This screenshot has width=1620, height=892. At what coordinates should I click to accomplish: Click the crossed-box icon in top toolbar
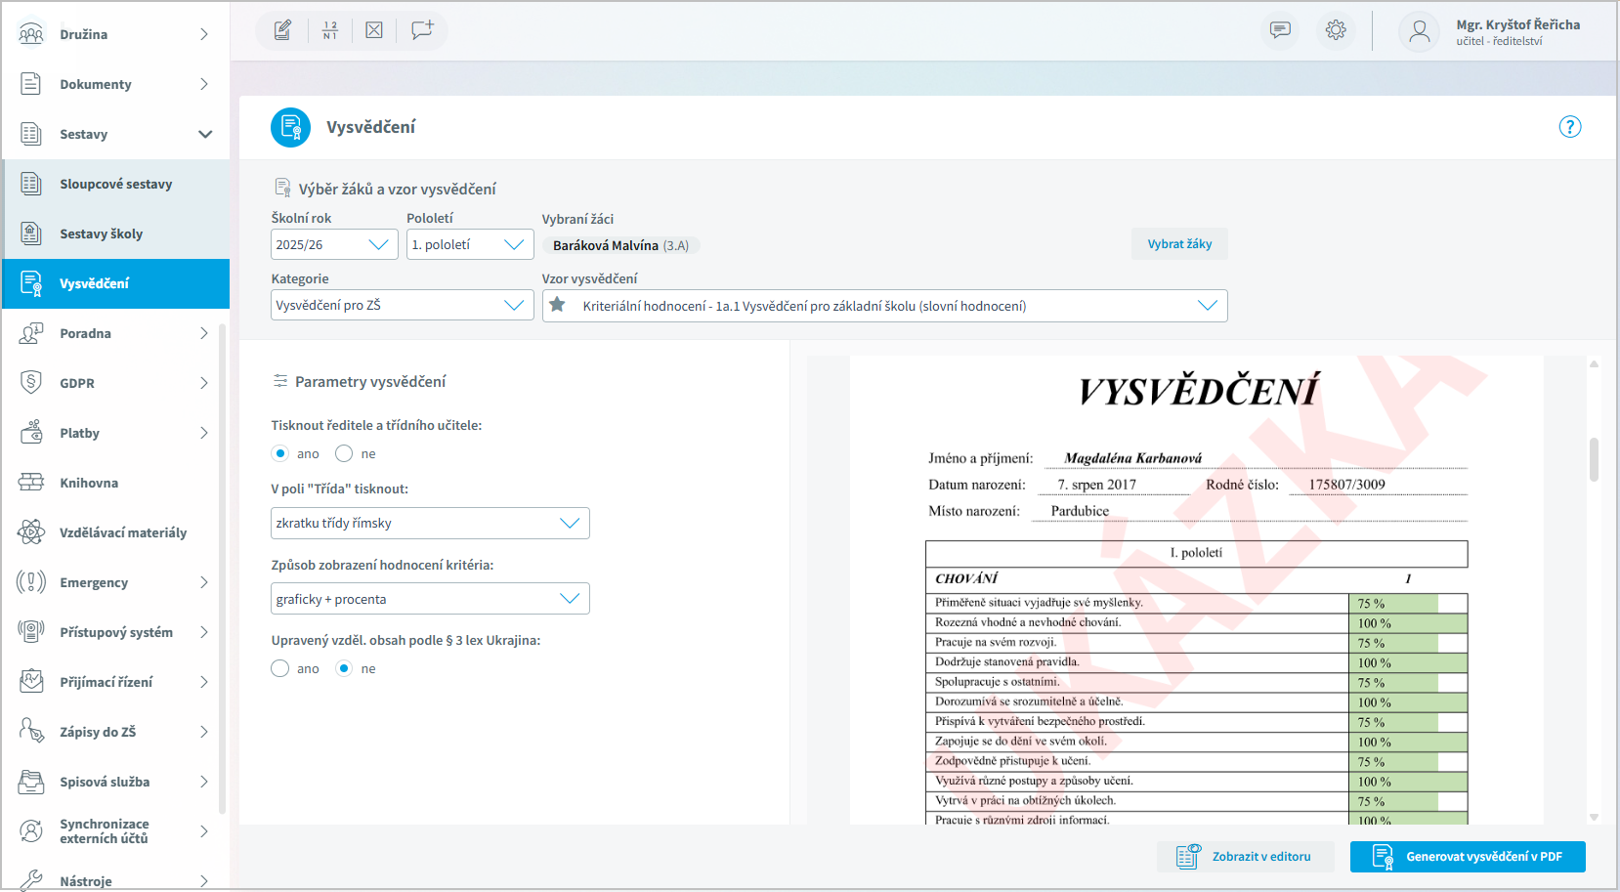374,30
